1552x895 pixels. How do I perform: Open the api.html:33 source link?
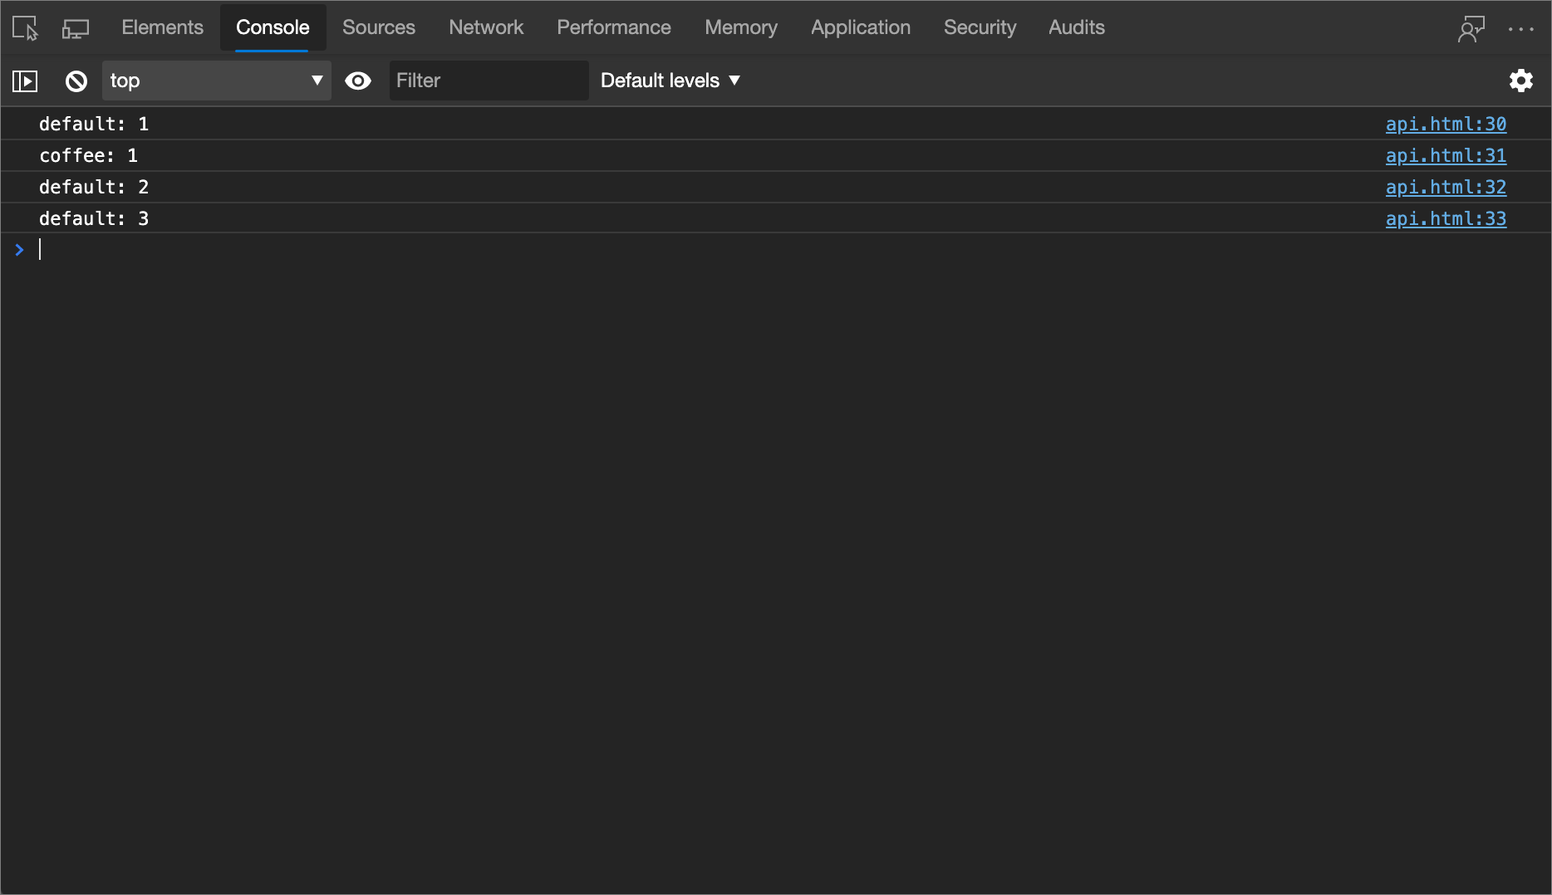1446,218
